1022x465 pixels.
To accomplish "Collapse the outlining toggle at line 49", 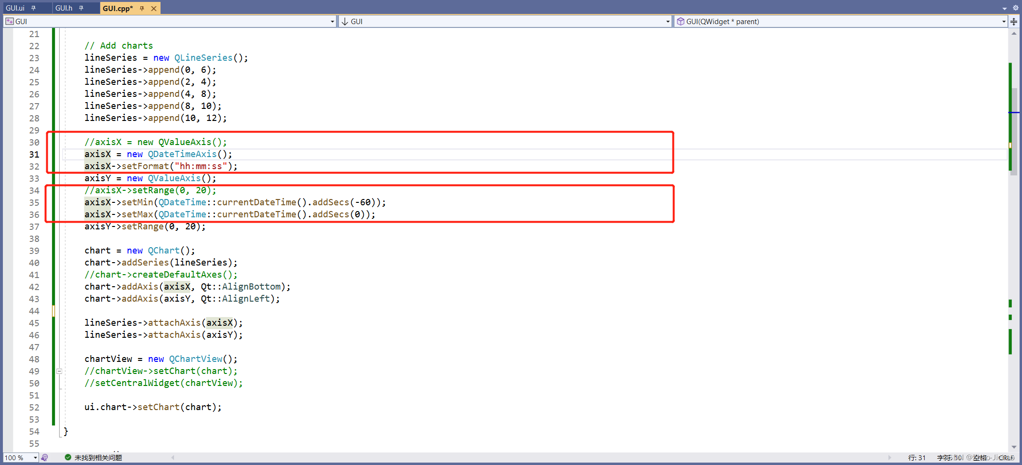I will (59, 371).
